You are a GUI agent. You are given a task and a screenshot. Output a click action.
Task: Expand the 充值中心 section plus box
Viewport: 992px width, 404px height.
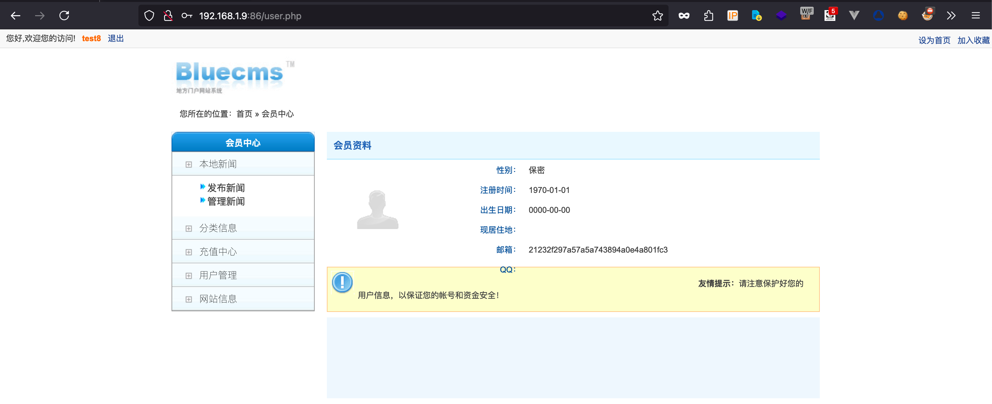tap(189, 252)
